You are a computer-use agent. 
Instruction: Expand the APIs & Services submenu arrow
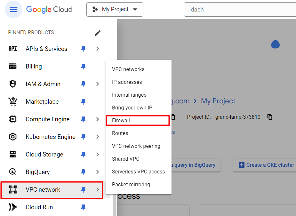(98, 49)
